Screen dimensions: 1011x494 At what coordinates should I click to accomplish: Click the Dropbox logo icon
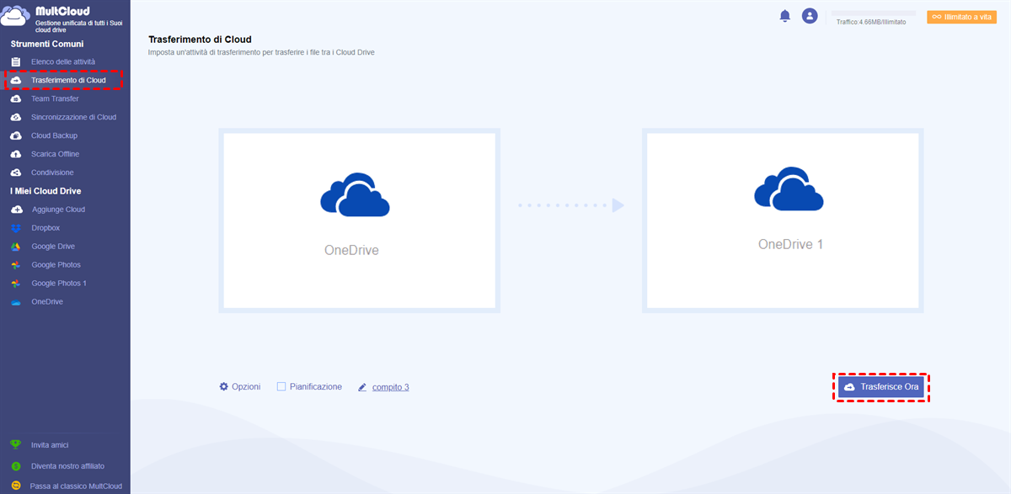(15, 228)
